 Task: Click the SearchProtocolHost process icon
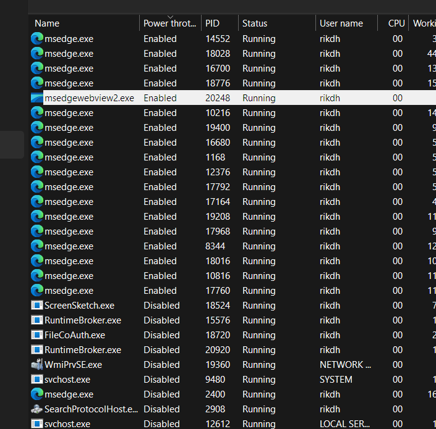click(x=37, y=409)
